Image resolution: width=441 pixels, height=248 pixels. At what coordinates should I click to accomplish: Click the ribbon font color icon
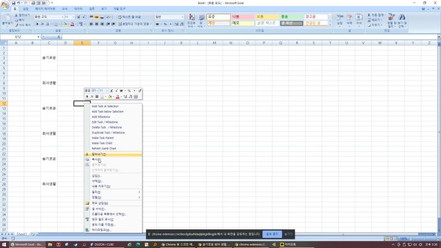point(72,24)
